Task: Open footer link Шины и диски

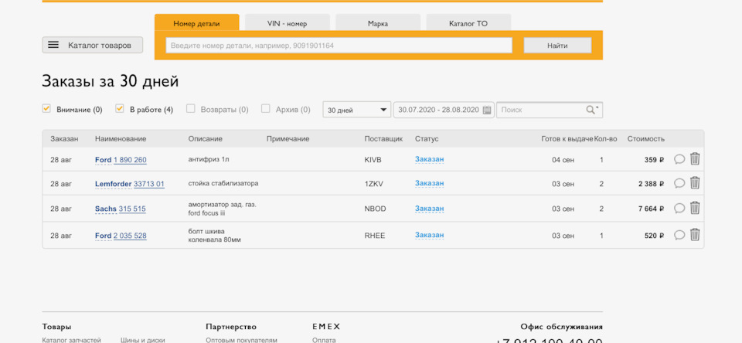Action: coord(143,340)
